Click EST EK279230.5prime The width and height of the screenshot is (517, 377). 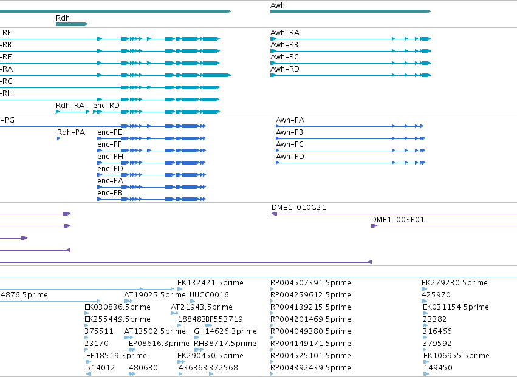coord(454,283)
